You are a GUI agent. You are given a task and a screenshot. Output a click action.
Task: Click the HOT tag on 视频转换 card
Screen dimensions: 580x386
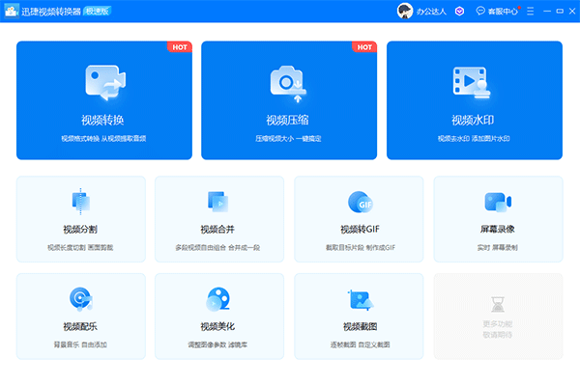click(180, 47)
